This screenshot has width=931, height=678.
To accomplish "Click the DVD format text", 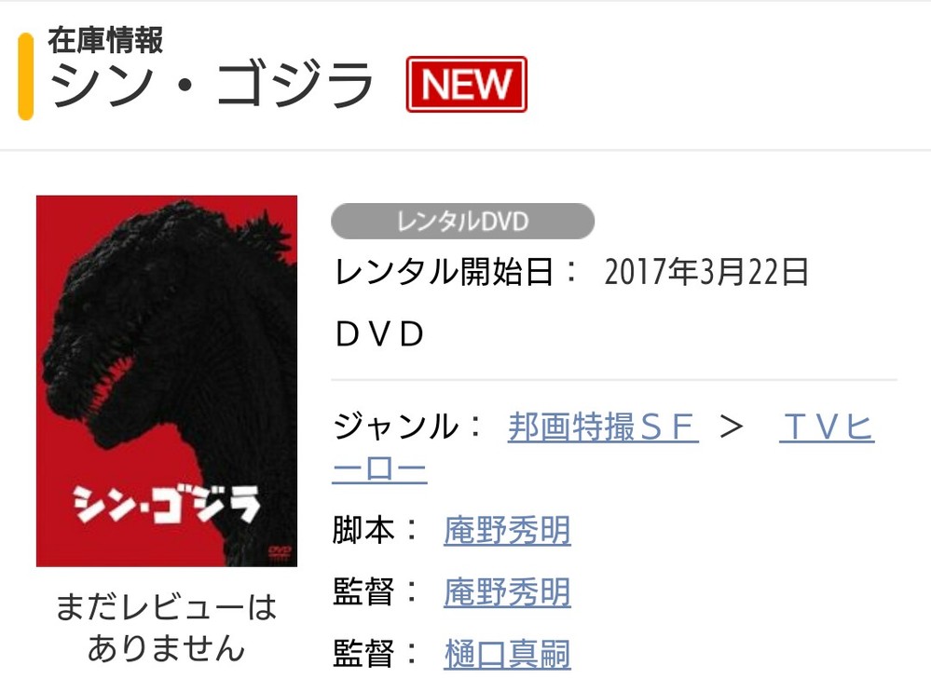I will pos(380,334).
